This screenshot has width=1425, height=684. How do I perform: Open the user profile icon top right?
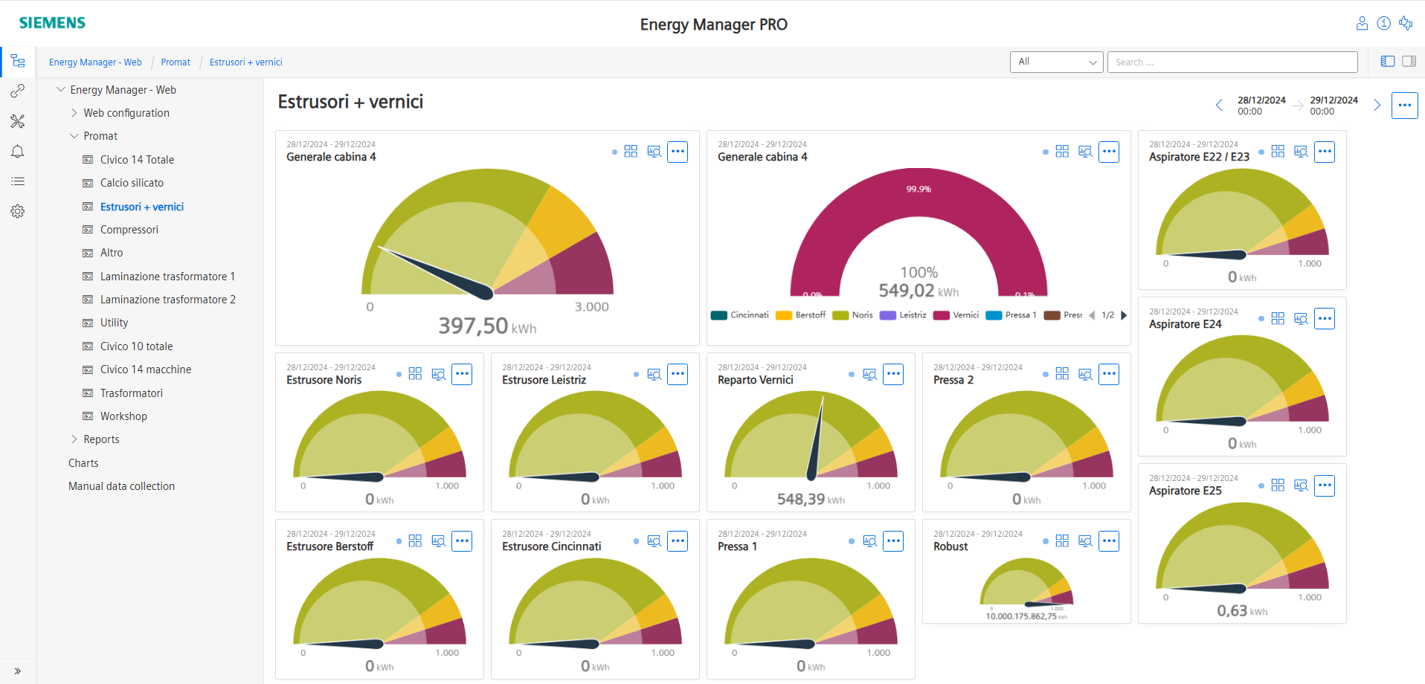pyautogui.click(x=1363, y=23)
